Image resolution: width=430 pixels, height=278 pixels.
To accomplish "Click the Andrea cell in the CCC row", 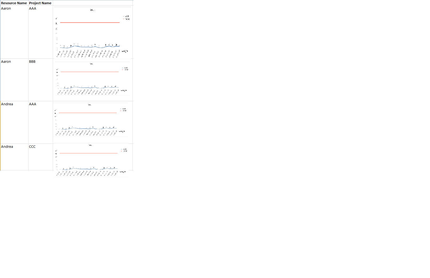I will click(x=14, y=157).
